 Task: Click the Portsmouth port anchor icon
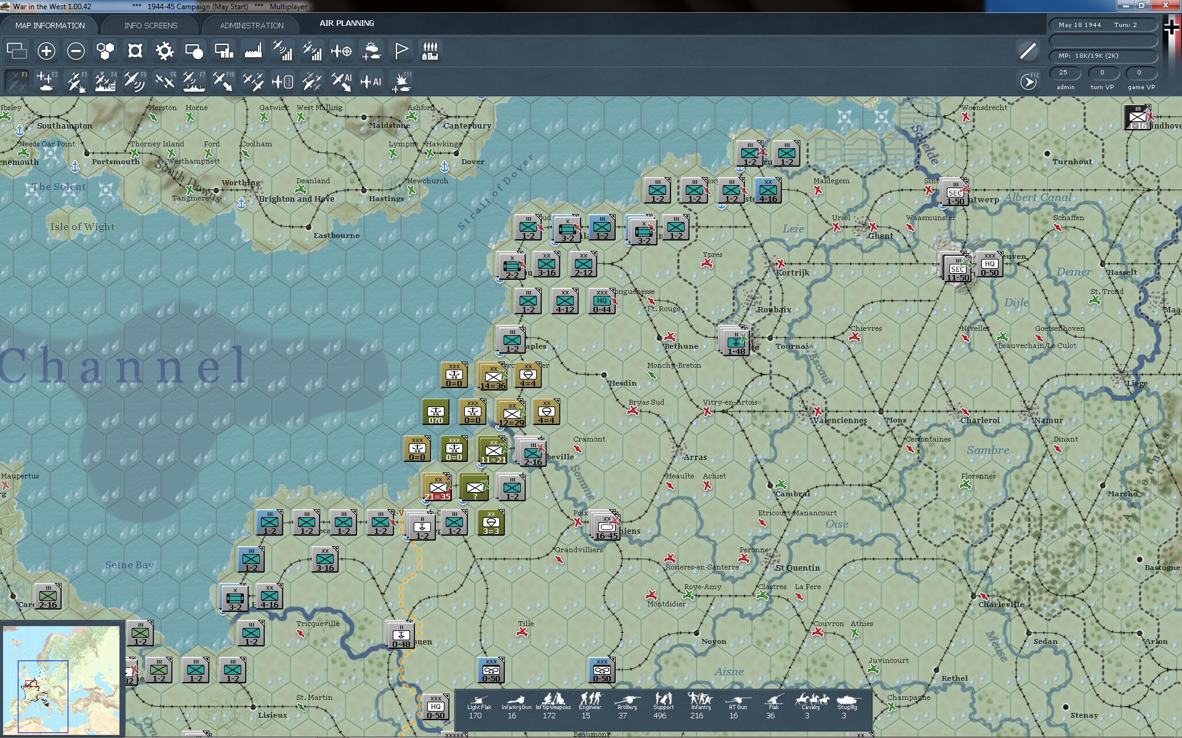pyautogui.click(x=75, y=167)
